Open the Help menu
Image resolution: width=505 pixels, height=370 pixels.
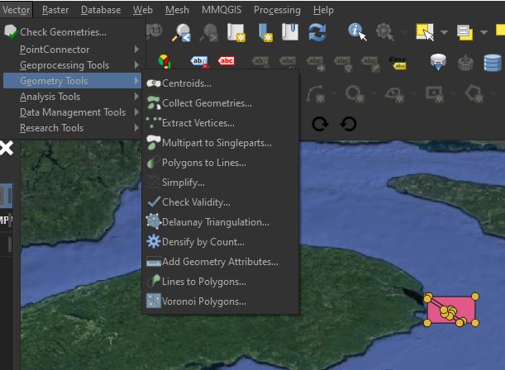point(323,10)
